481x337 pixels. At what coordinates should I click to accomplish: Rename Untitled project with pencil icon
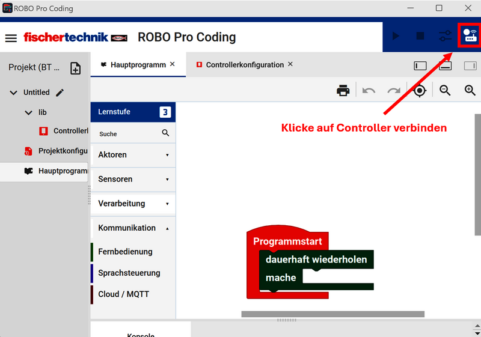[60, 93]
